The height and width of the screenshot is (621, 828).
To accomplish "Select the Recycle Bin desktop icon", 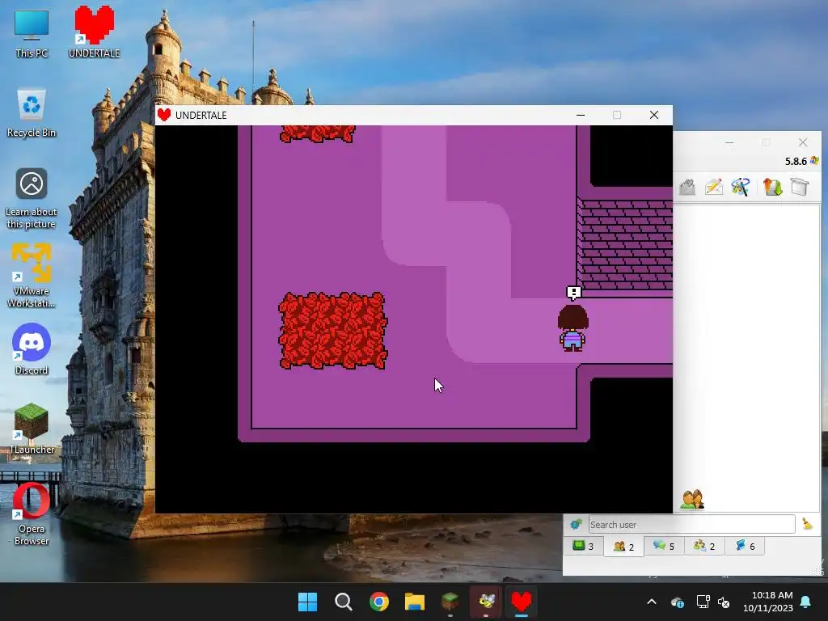I will click(x=32, y=113).
